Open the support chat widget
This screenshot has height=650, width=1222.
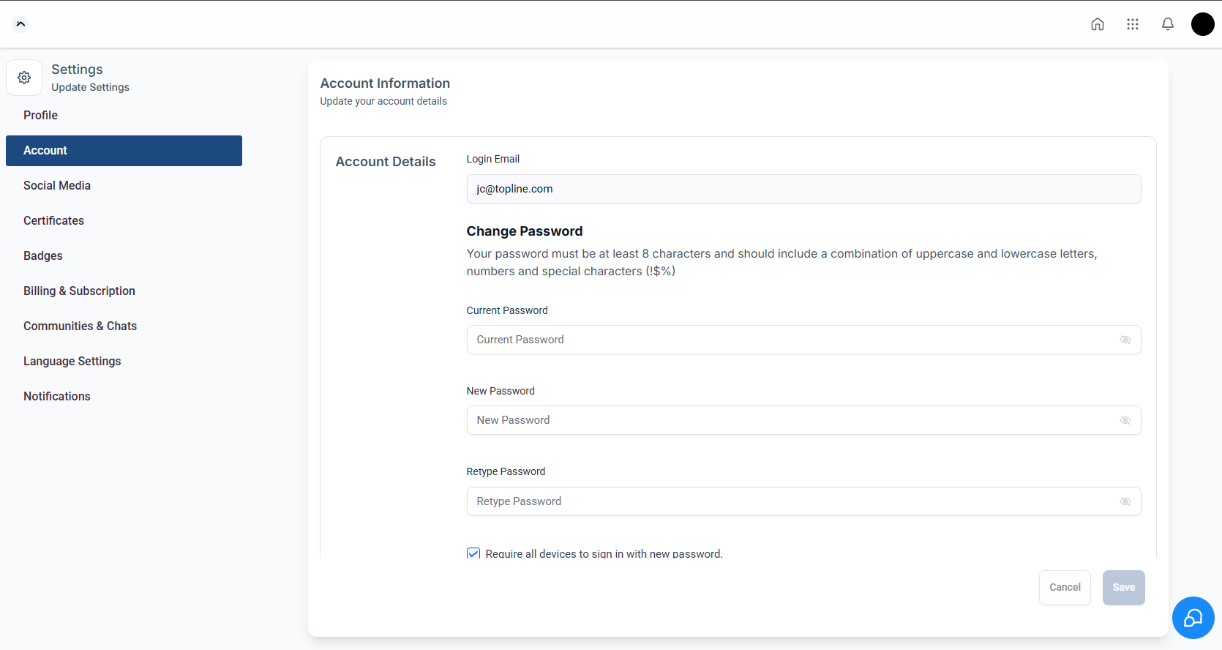(1193, 618)
